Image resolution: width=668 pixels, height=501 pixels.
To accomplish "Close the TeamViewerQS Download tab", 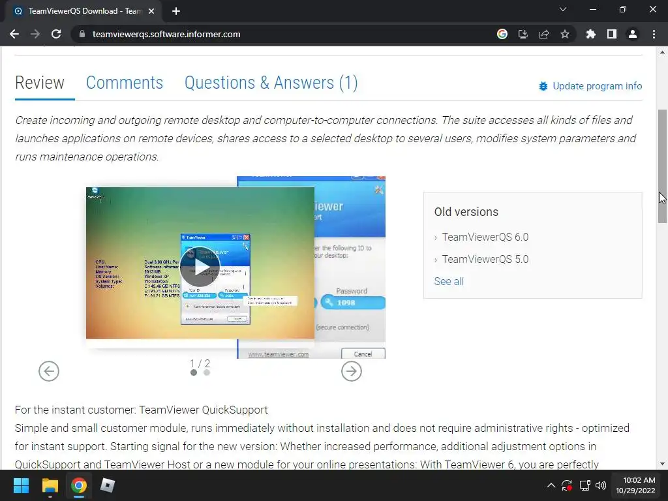I will point(151,11).
